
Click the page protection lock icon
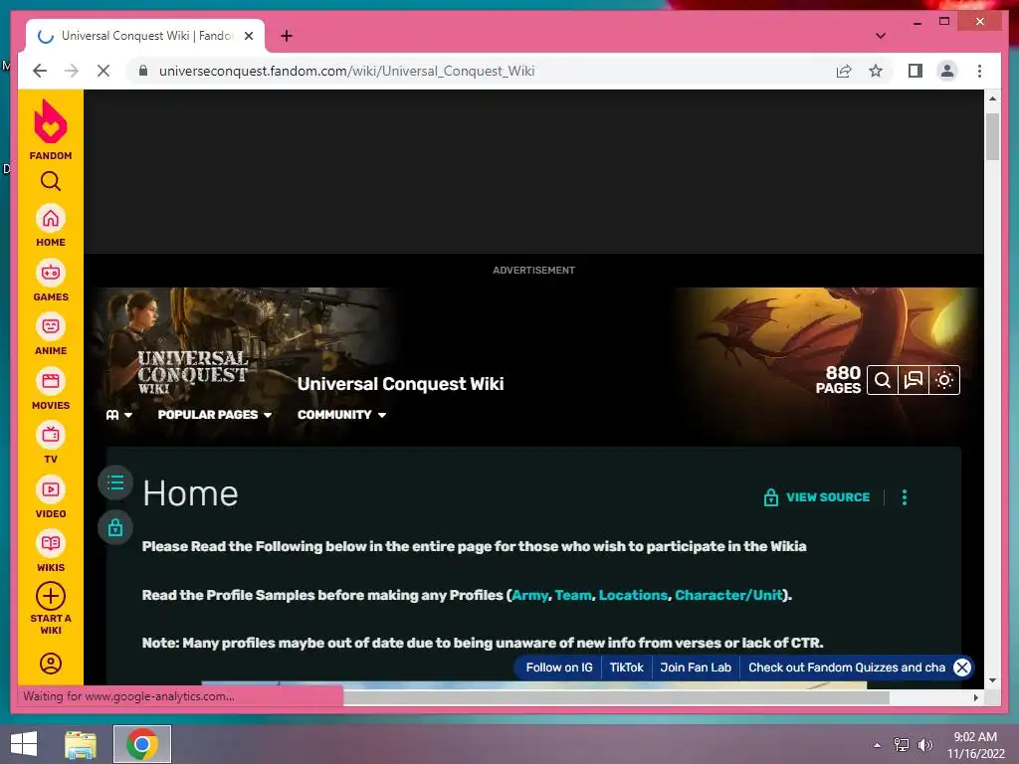115,527
